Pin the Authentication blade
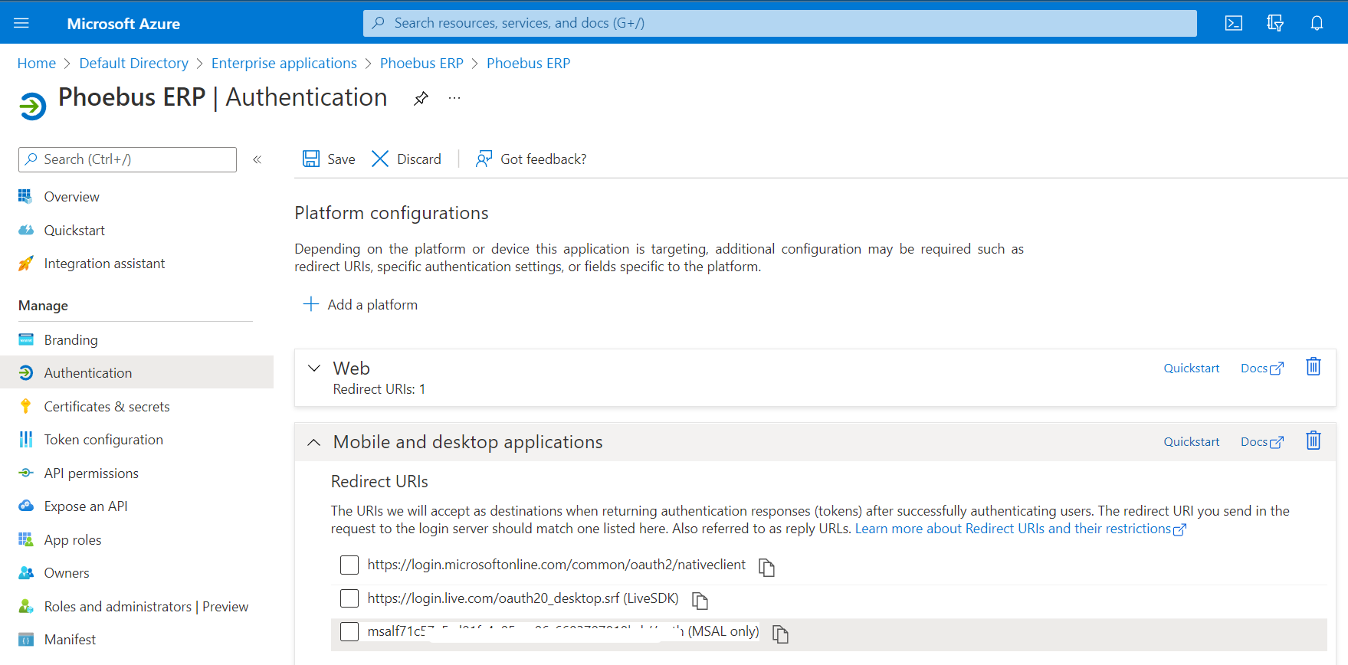Screen dimensions: 1348x665 421,98
